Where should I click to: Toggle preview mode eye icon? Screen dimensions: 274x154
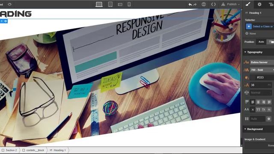coord(9,4)
